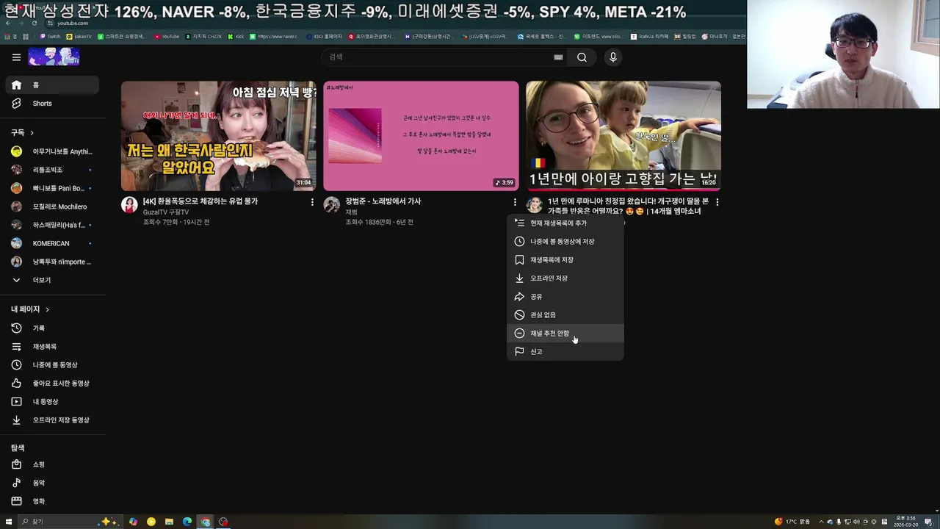Open more options for 루마니아 친정집 video

pos(717,202)
